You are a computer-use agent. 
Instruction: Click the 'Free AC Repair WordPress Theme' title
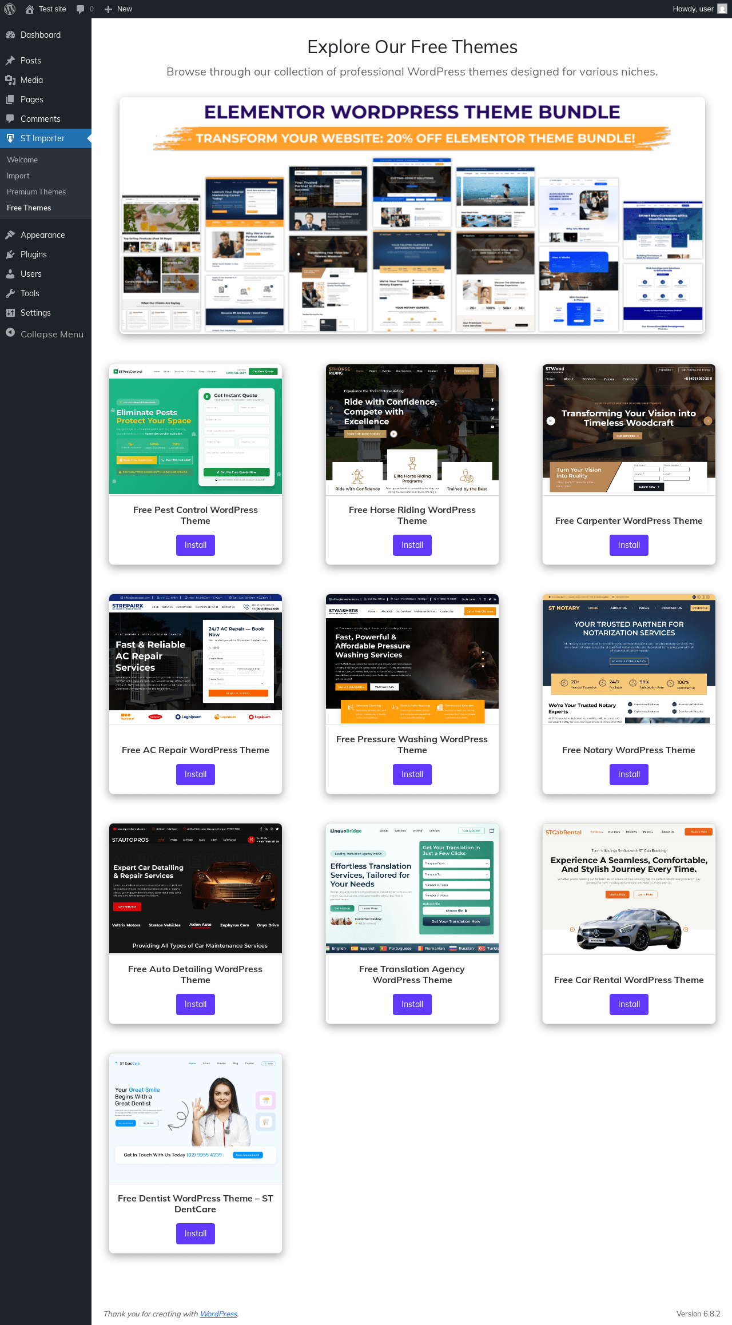[196, 750]
